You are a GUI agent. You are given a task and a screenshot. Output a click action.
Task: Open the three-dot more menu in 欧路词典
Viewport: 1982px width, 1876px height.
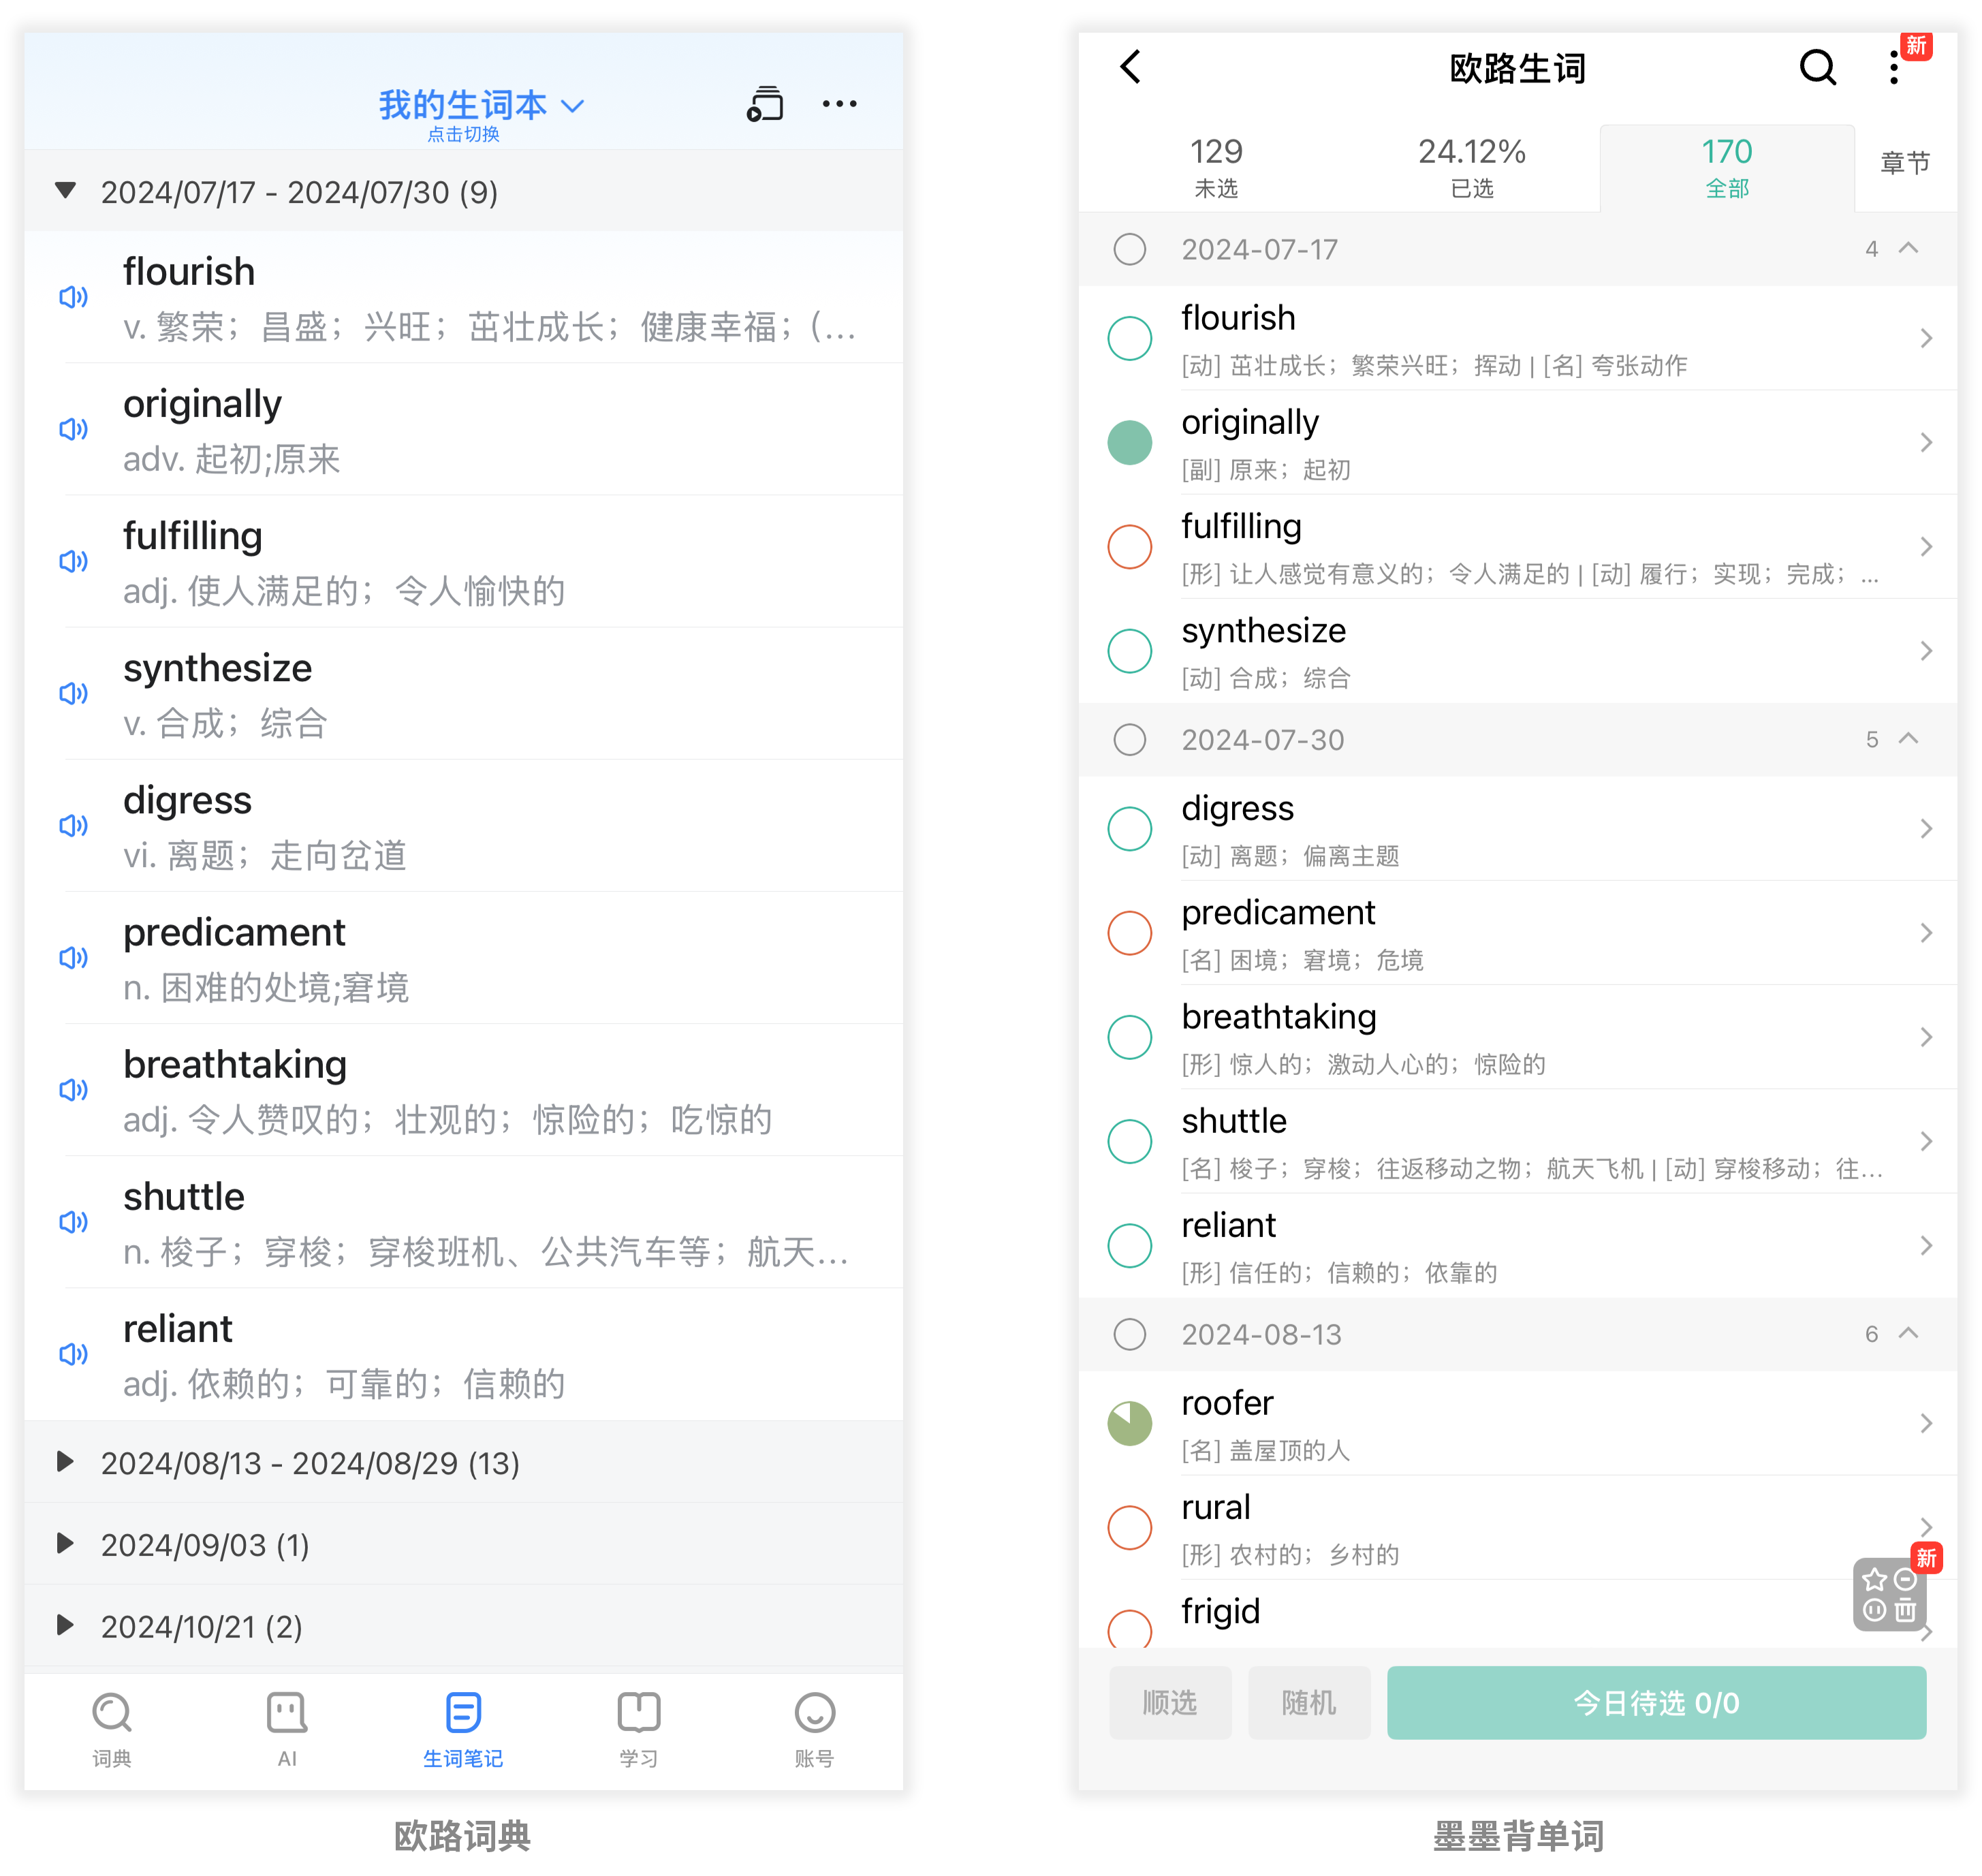[839, 104]
